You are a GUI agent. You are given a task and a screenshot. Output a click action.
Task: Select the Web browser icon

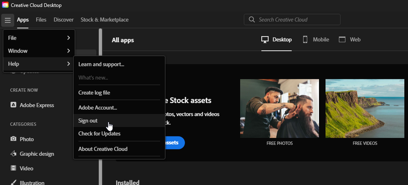pyautogui.click(x=342, y=40)
